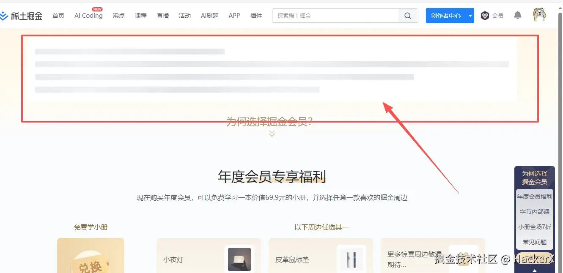Open the 创作者中心 dropdown arrow
Image resolution: width=563 pixels, height=273 pixels.
(x=470, y=15)
